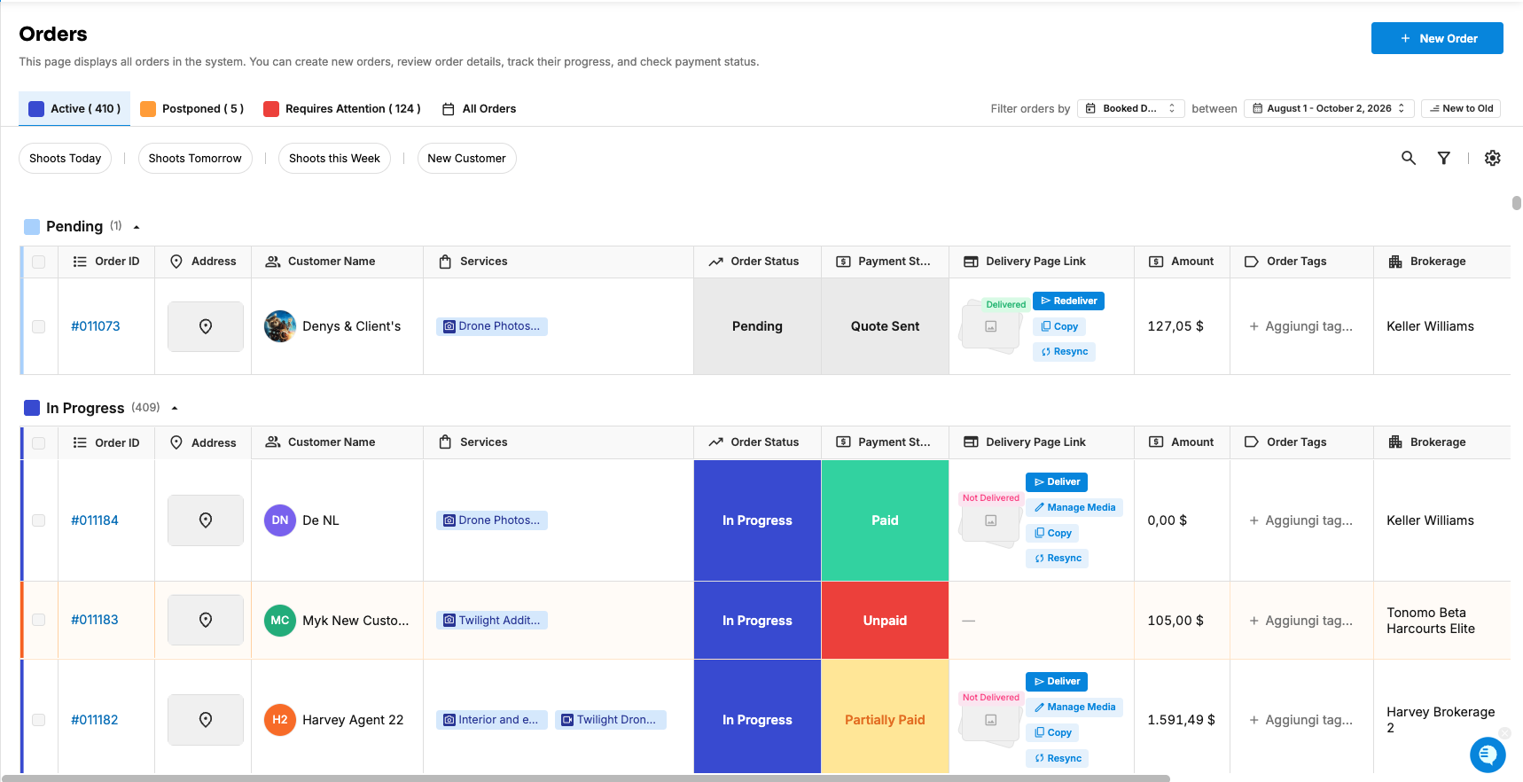This screenshot has height=782, width=1523.
Task: Switch to Requires Attention (124) tab
Action: pos(342,108)
